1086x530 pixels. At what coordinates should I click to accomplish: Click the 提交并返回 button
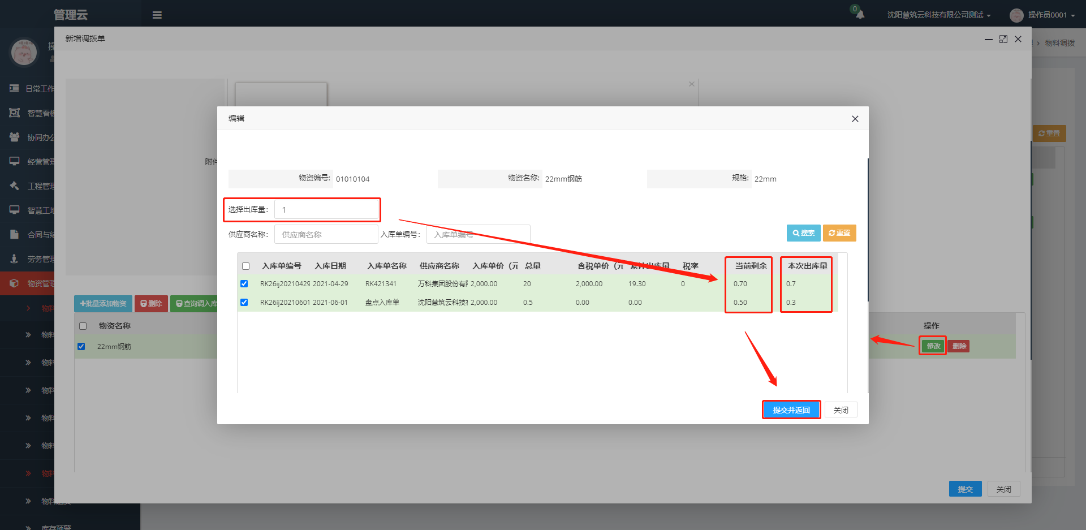click(791, 410)
